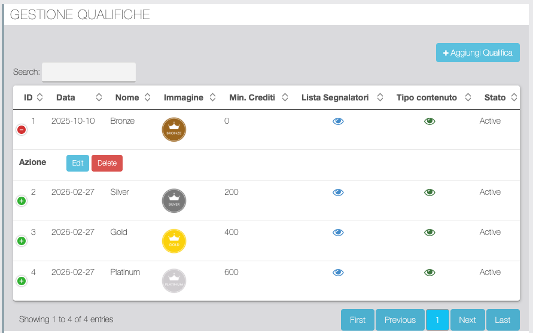Click the Aggiungi Qualifica button
Image resolution: width=533 pixels, height=333 pixels.
(x=477, y=53)
